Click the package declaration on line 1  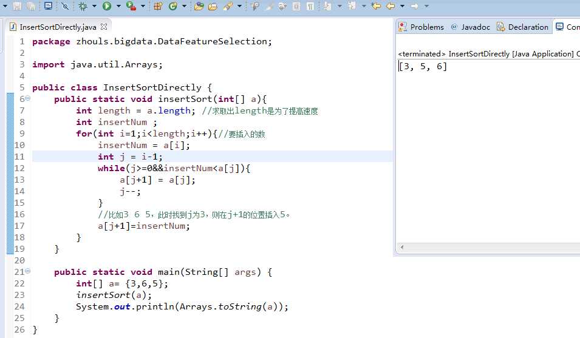point(152,41)
